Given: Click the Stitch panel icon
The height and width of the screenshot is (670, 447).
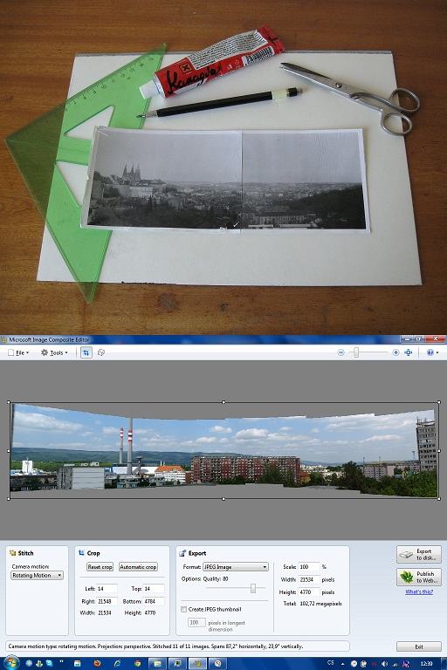Looking at the screenshot, I should click(x=12, y=553).
